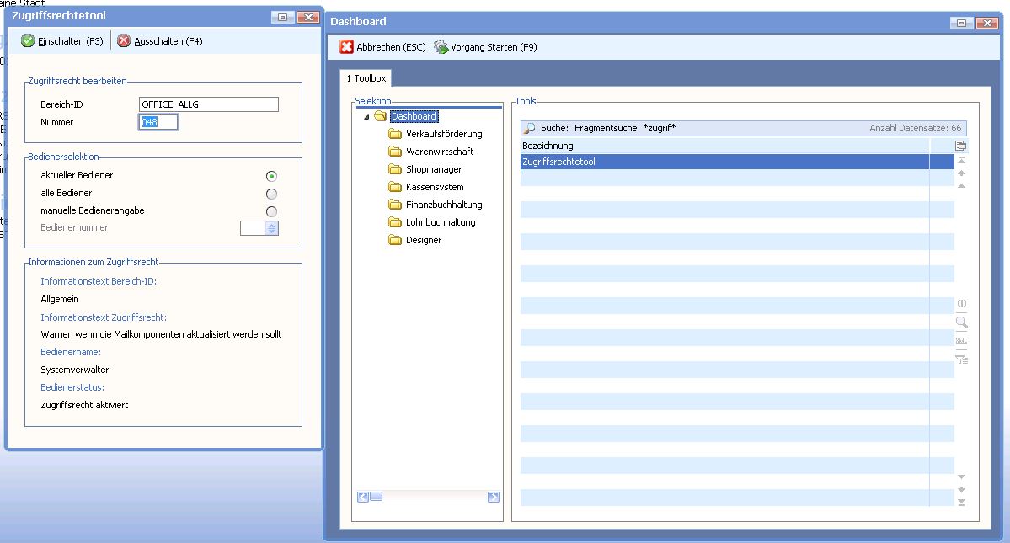Click the filter funnel icon in the right sidebar
The image size is (1010, 543).
coord(961,359)
